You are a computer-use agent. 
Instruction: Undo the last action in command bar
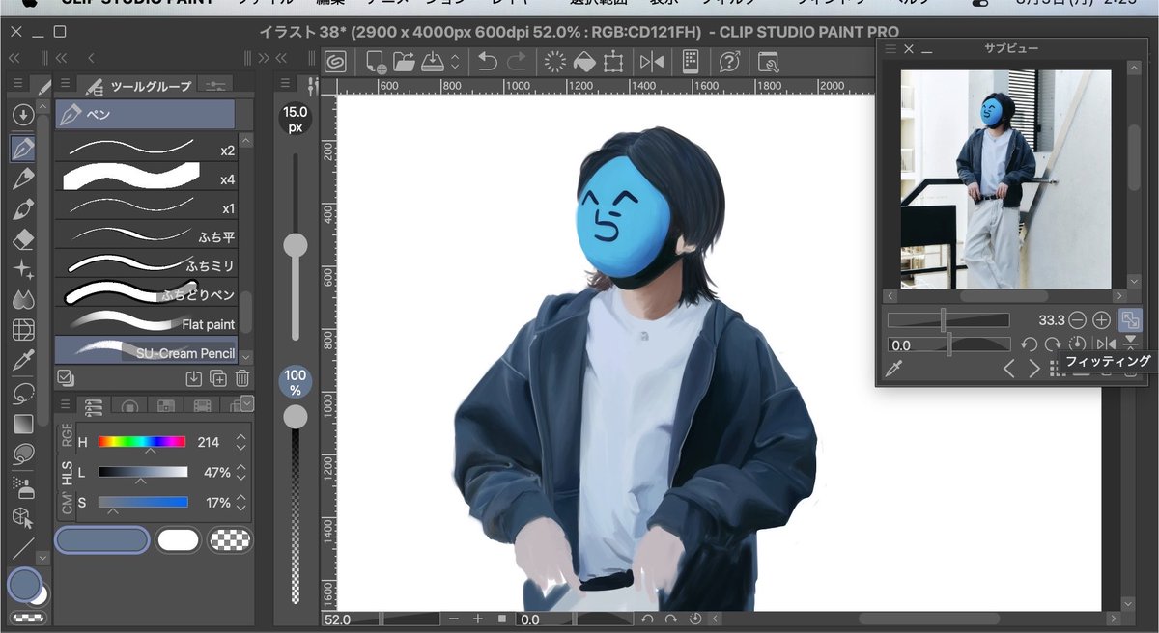[488, 62]
